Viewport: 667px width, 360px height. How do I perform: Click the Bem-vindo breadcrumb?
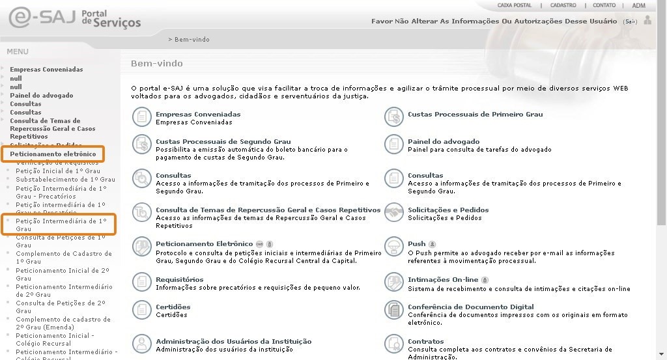tap(192, 39)
